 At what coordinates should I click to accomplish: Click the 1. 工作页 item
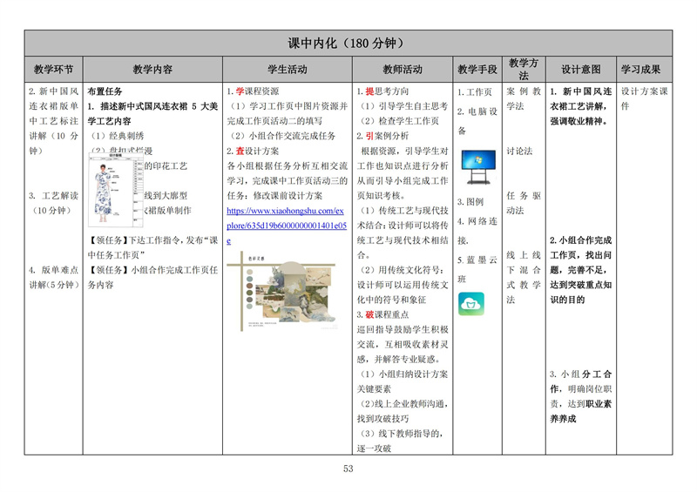(x=475, y=92)
